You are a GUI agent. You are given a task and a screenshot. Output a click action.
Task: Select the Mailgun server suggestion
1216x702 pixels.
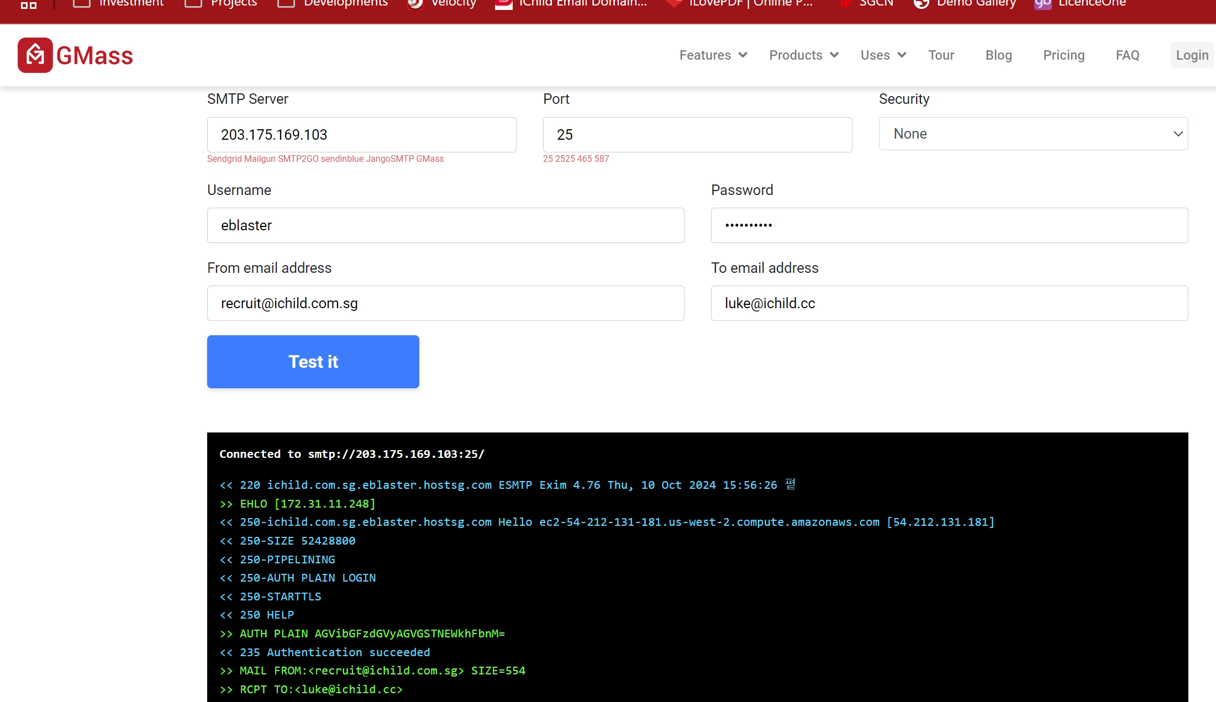(260, 159)
